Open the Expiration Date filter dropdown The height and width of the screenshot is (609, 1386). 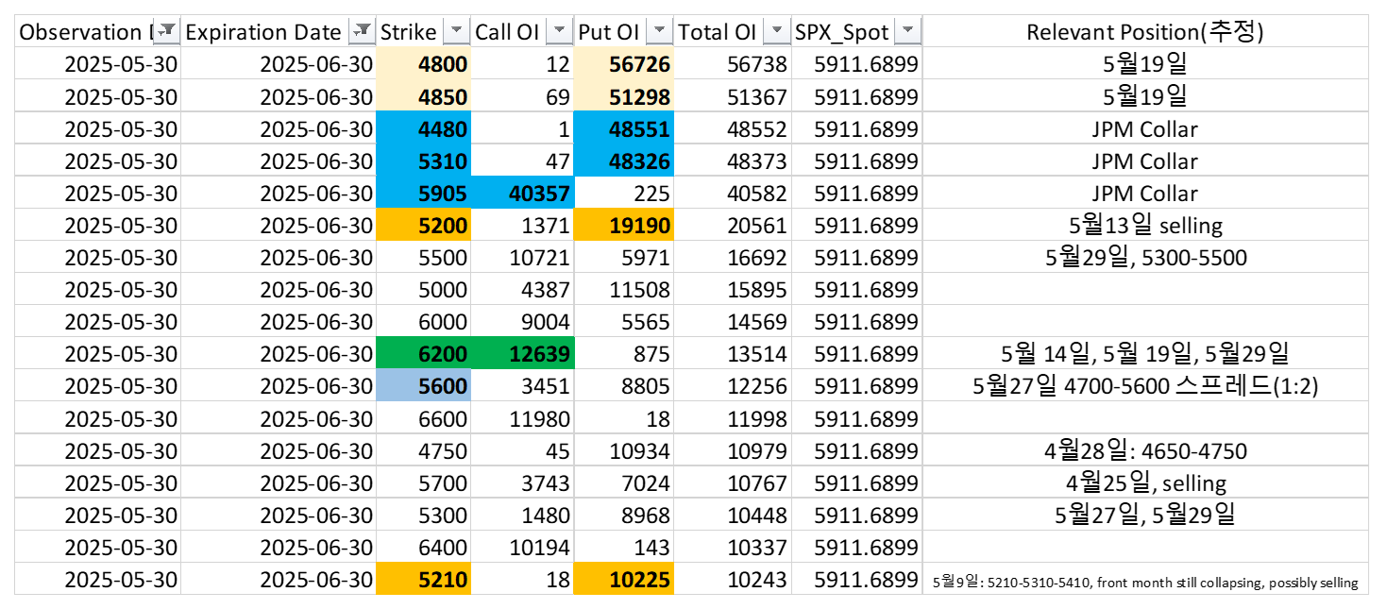[363, 31]
